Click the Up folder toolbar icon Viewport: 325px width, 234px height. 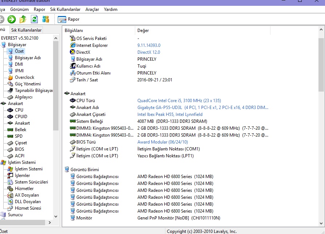coord(23,19)
